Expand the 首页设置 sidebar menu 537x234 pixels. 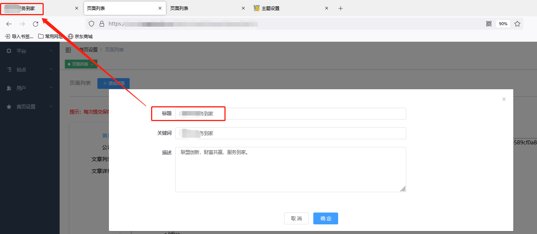point(30,107)
